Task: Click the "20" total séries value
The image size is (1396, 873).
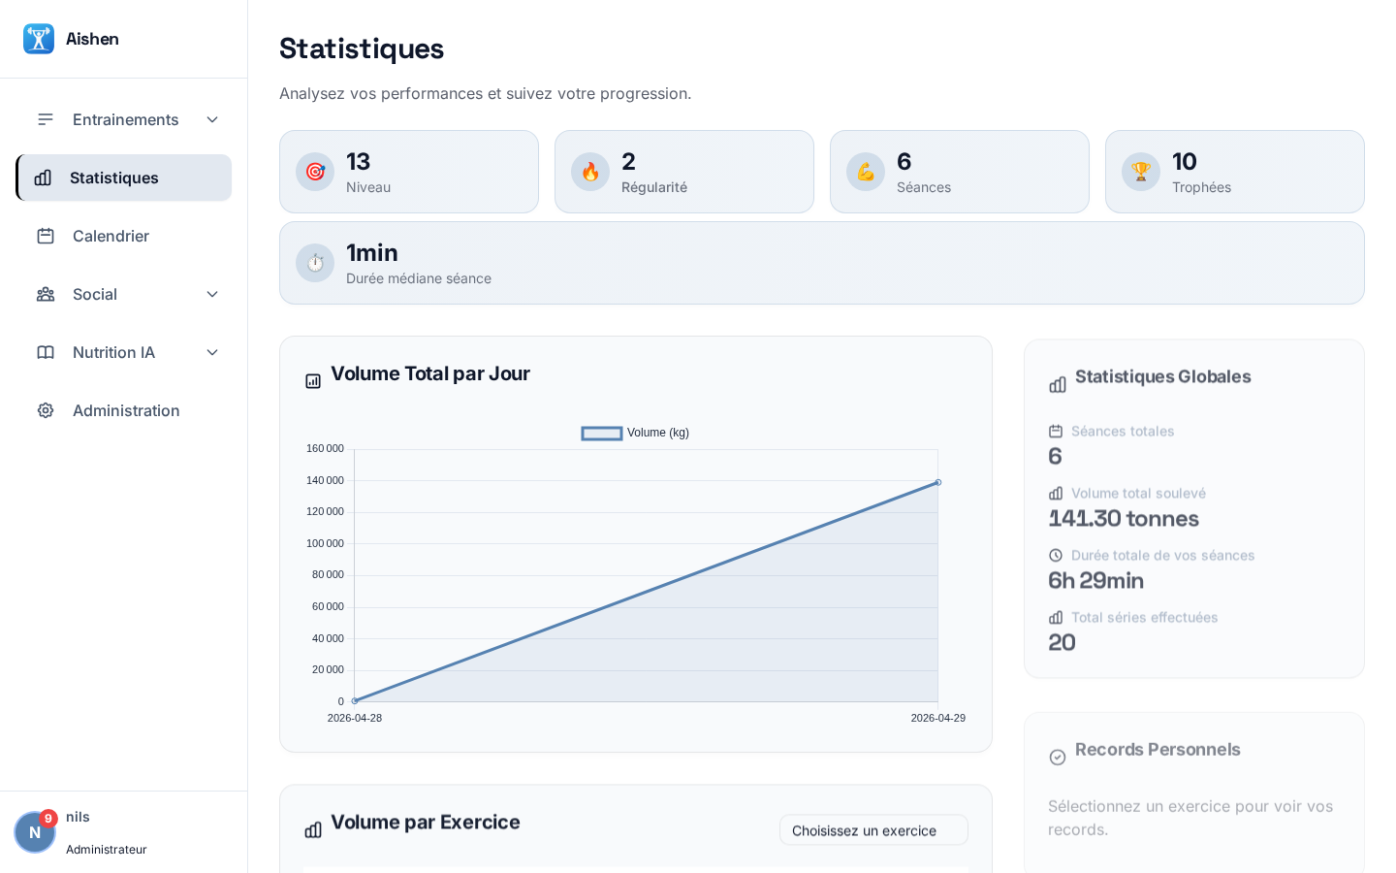Action: 1062,643
